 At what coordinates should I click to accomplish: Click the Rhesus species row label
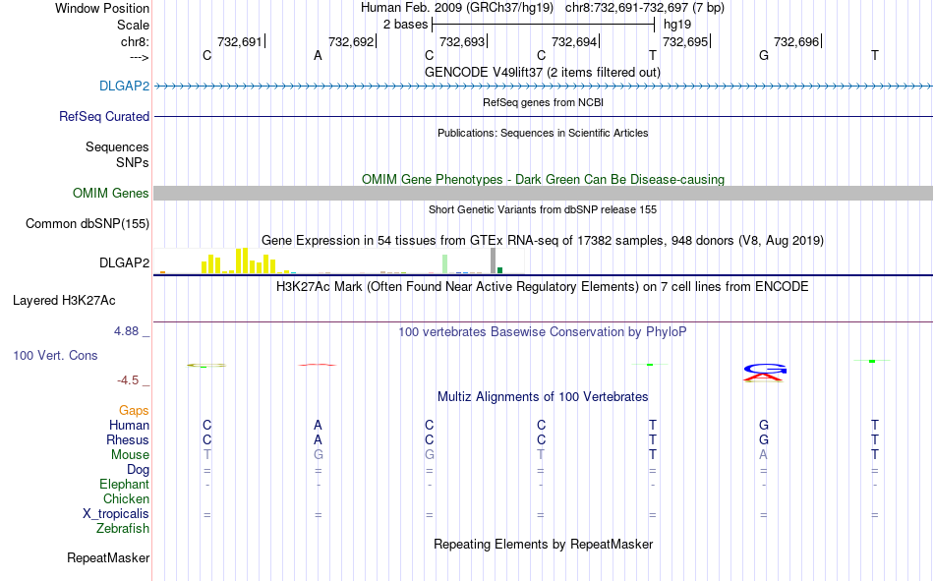128,439
